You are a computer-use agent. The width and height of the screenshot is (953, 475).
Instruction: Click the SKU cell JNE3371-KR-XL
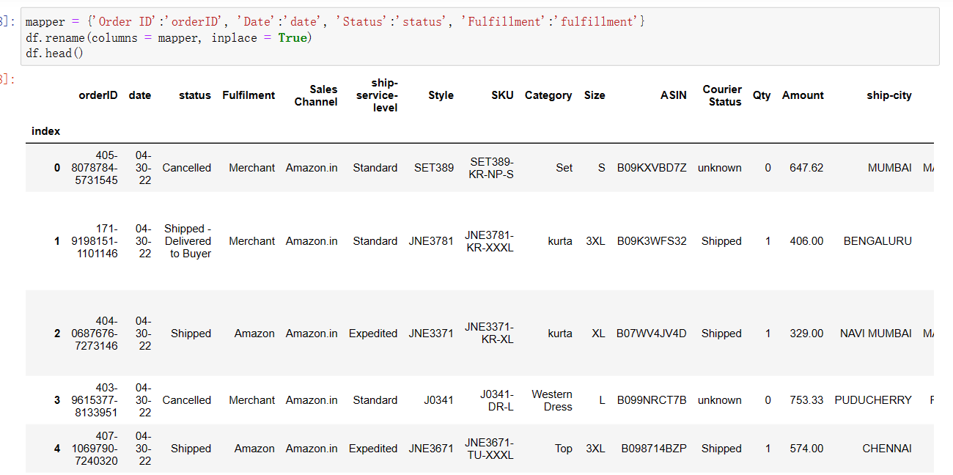tap(489, 333)
